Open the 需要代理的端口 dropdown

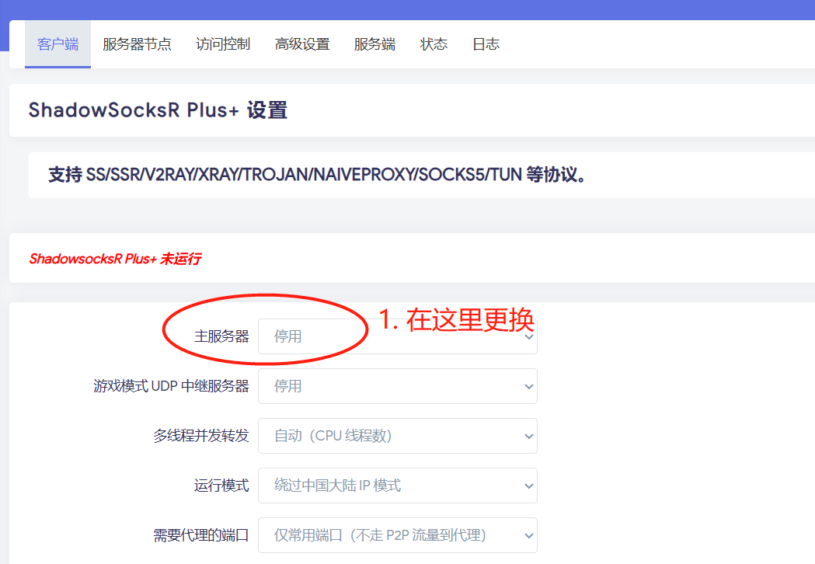(398, 535)
